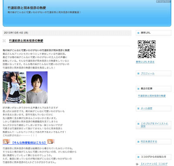This screenshot has width=174, height=166.
Task: Click the bullet icon beside 携帯URL heading
Action: tap(138, 33)
